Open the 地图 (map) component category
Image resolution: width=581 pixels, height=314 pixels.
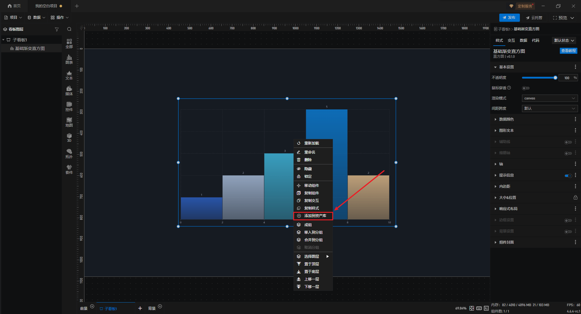coord(69,122)
